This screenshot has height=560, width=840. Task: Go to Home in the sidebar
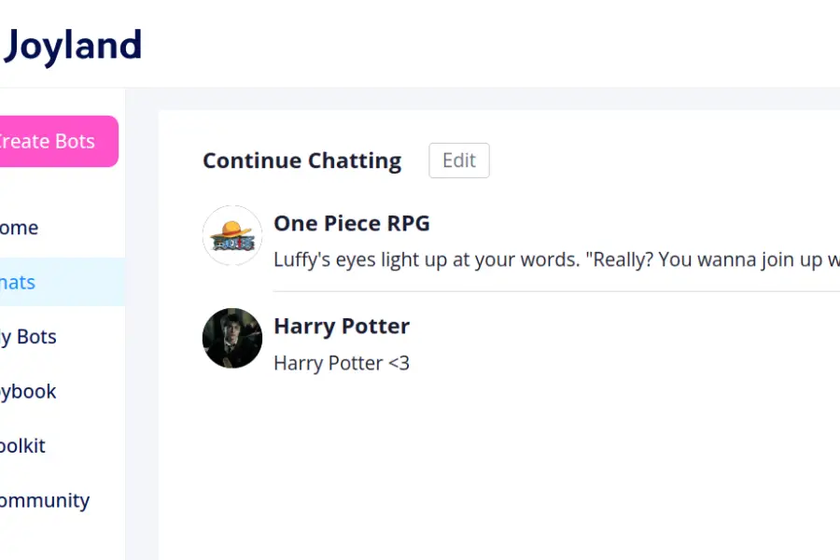point(19,228)
